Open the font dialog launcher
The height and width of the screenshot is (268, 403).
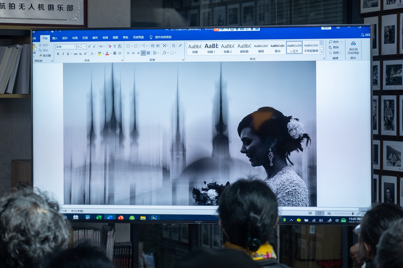(x=122, y=60)
